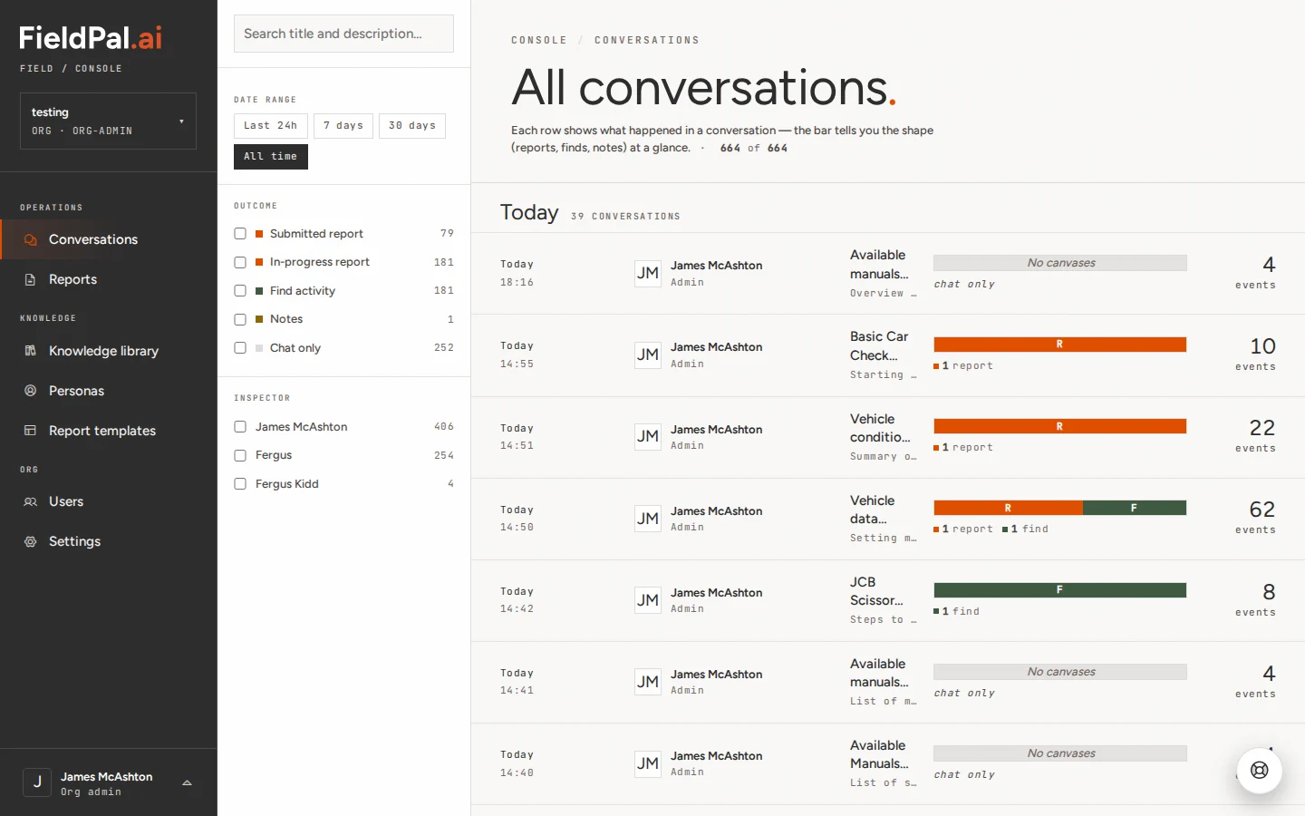Click the JM avatar in the 14:55 row
The width and height of the screenshot is (1305, 816).
tap(647, 355)
